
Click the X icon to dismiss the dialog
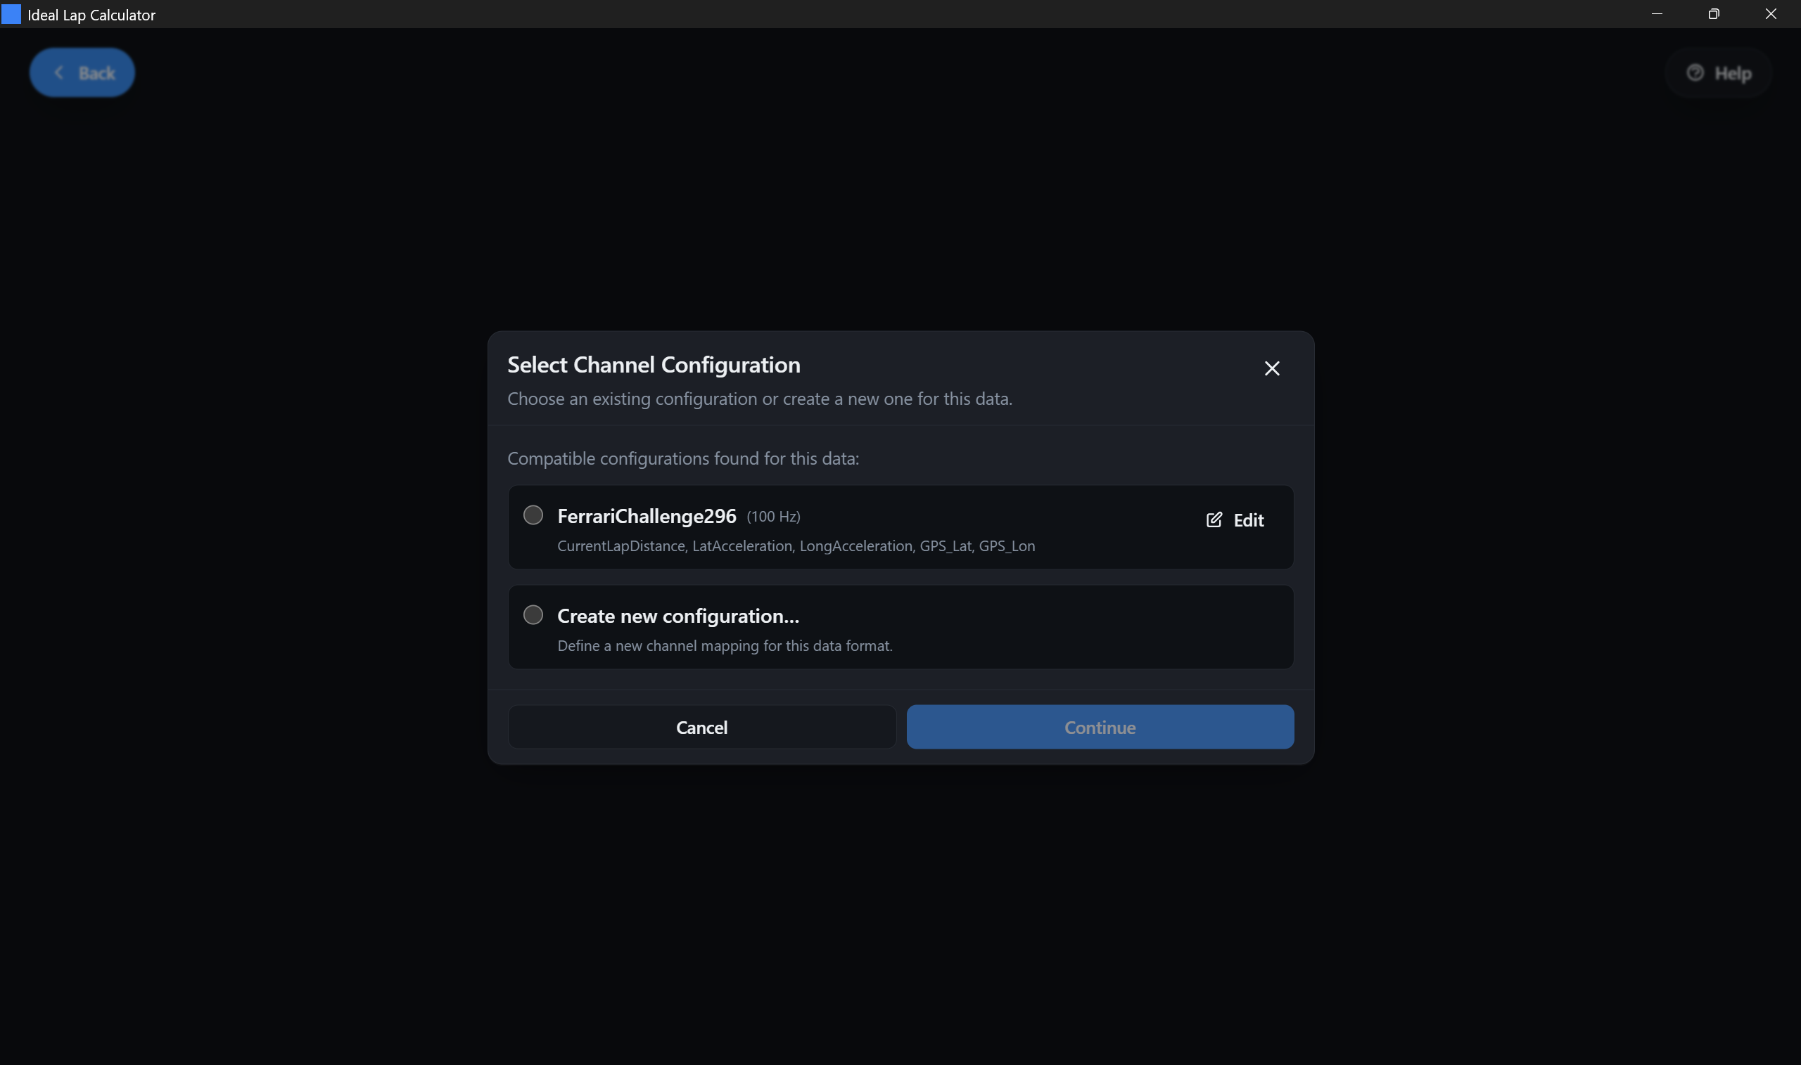pyautogui.click(x=1272, y=368)
